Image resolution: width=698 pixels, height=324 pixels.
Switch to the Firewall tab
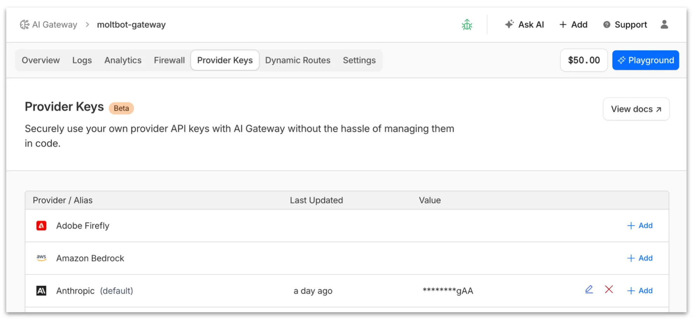click(x=169, y=60)
